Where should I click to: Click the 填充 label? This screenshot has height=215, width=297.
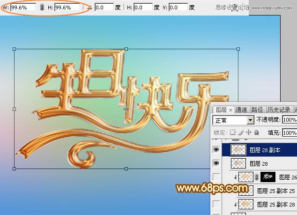[x=274, y=133]
